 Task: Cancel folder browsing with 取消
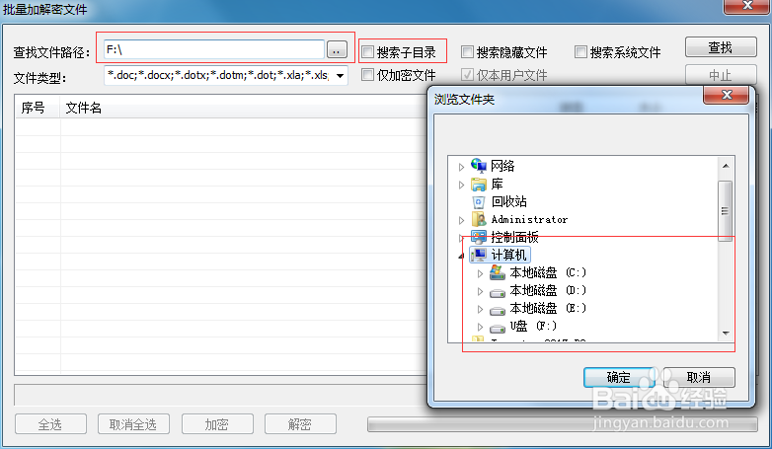tap(699, 378)
